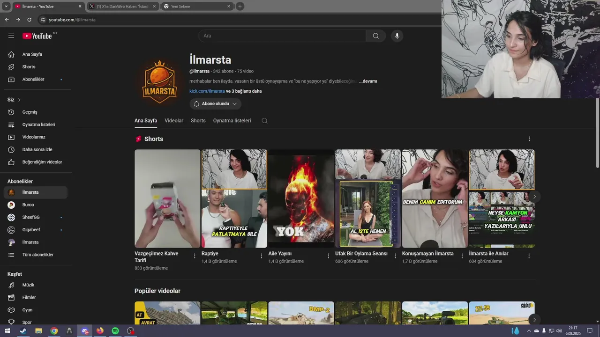Play the Aile Yayını short thumbnail
600x337 pixels.
301,198
